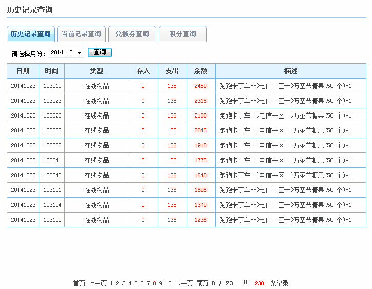Image resolution: width=372 pixels, height=289 pixels.
Task: Select current page 8 in pagination
Action: click(154, 283)
